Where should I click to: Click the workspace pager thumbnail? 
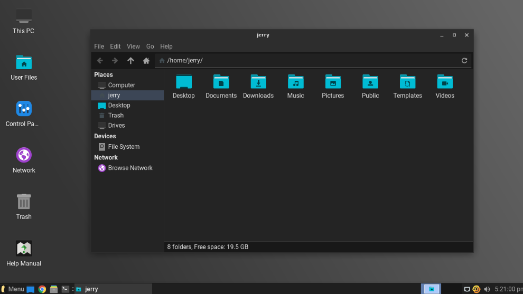(431, 289)
